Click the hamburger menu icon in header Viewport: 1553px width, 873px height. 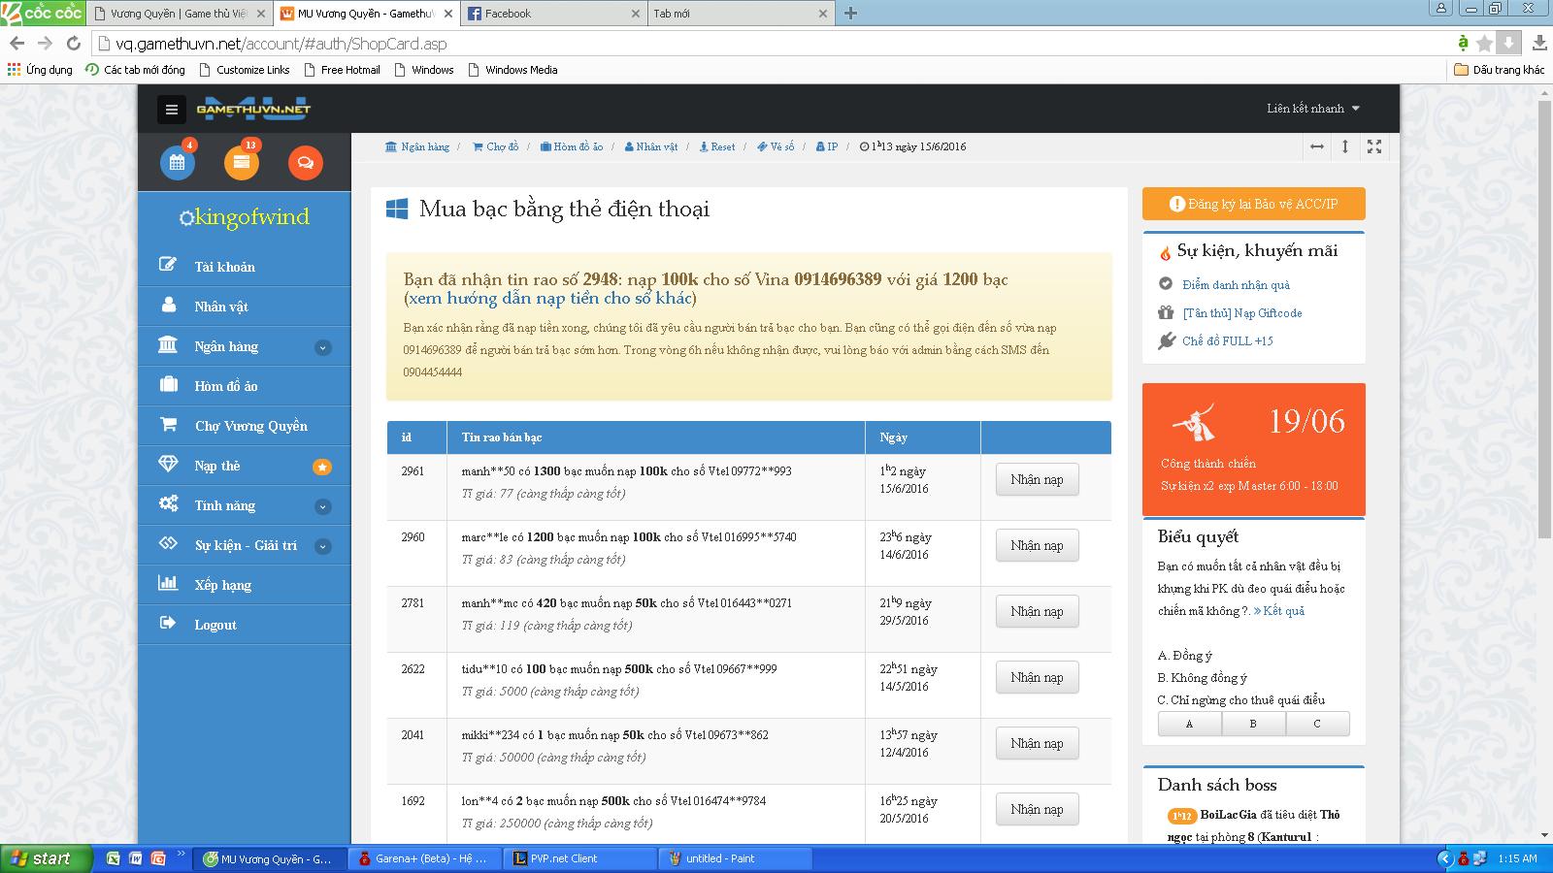coord(172,110)
